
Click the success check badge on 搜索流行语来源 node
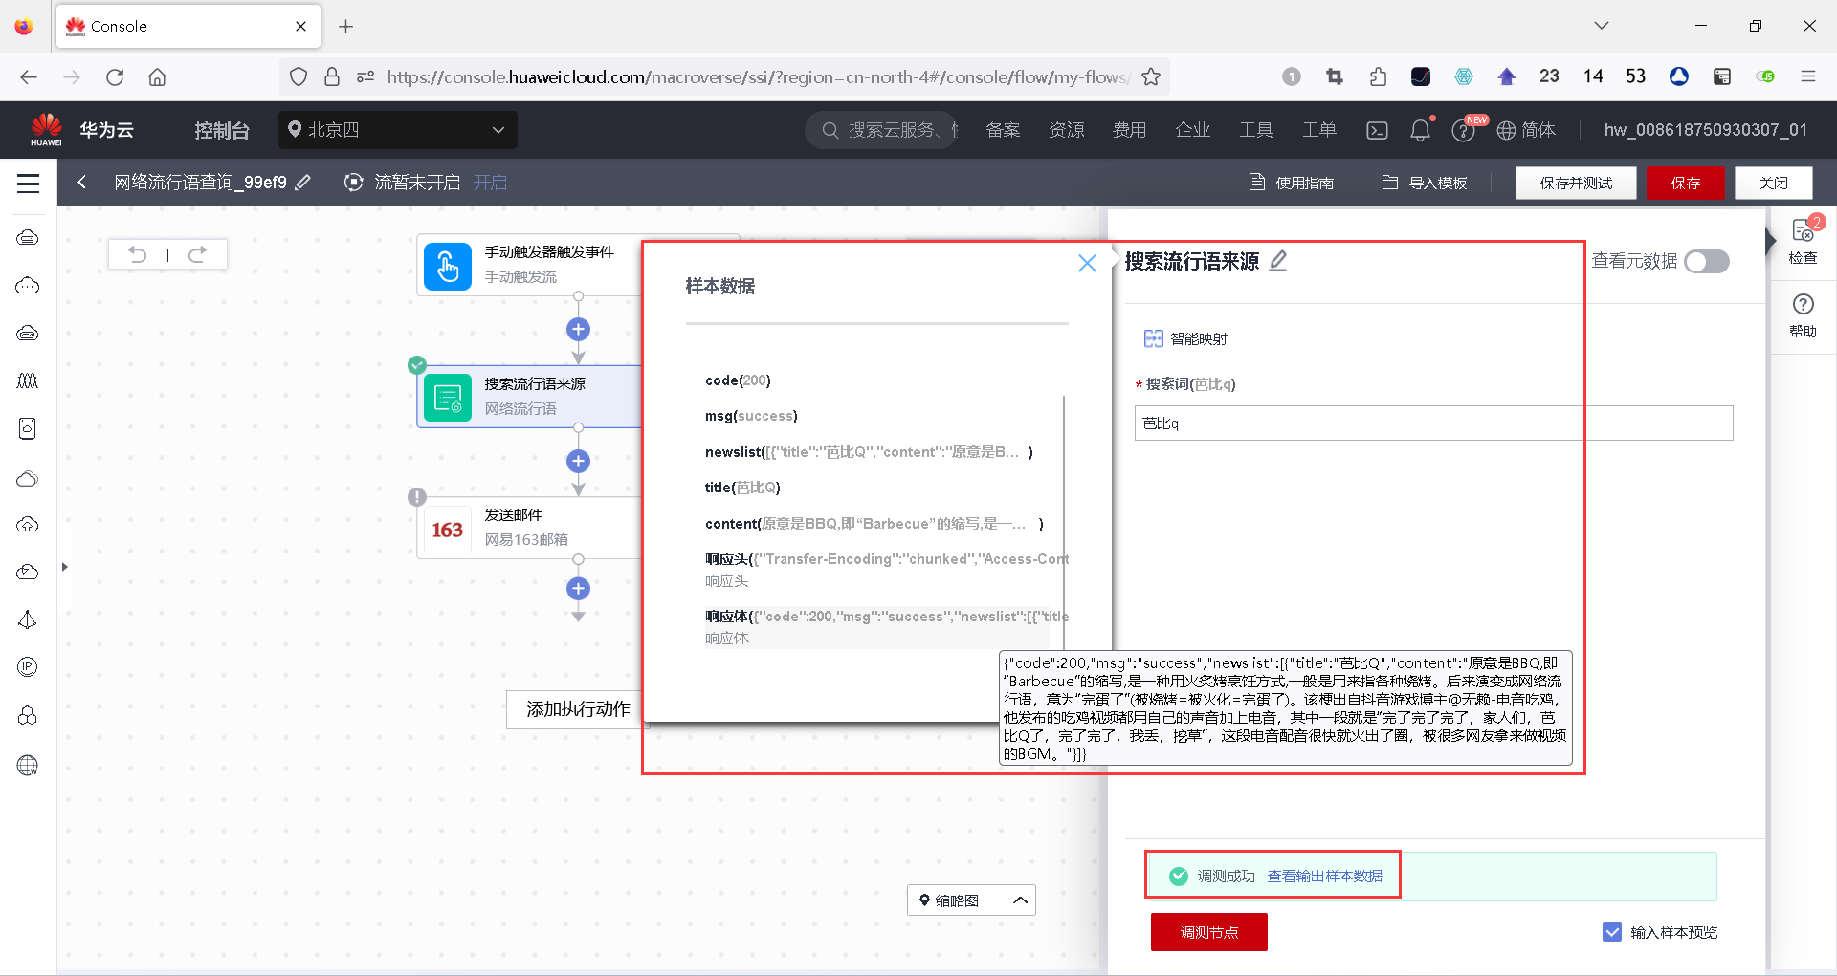417,365
